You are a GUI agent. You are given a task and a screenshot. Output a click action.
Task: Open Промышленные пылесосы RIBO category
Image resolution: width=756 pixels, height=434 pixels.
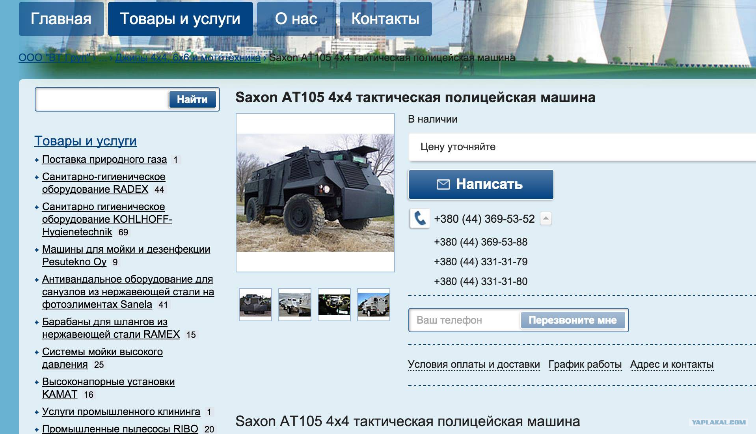pos(120,429)
